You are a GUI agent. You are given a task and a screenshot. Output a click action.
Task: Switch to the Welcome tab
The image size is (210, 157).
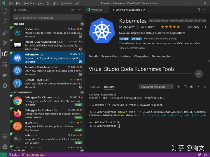(x=97, y=10)
